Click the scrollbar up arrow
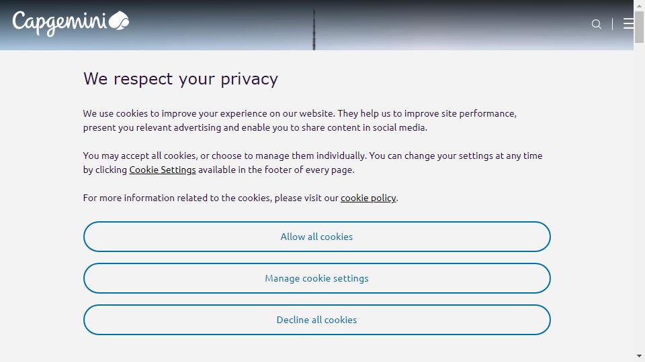Screen dimensions: 645x362 click(639, 5)
